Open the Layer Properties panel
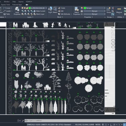 coord(17,11)
